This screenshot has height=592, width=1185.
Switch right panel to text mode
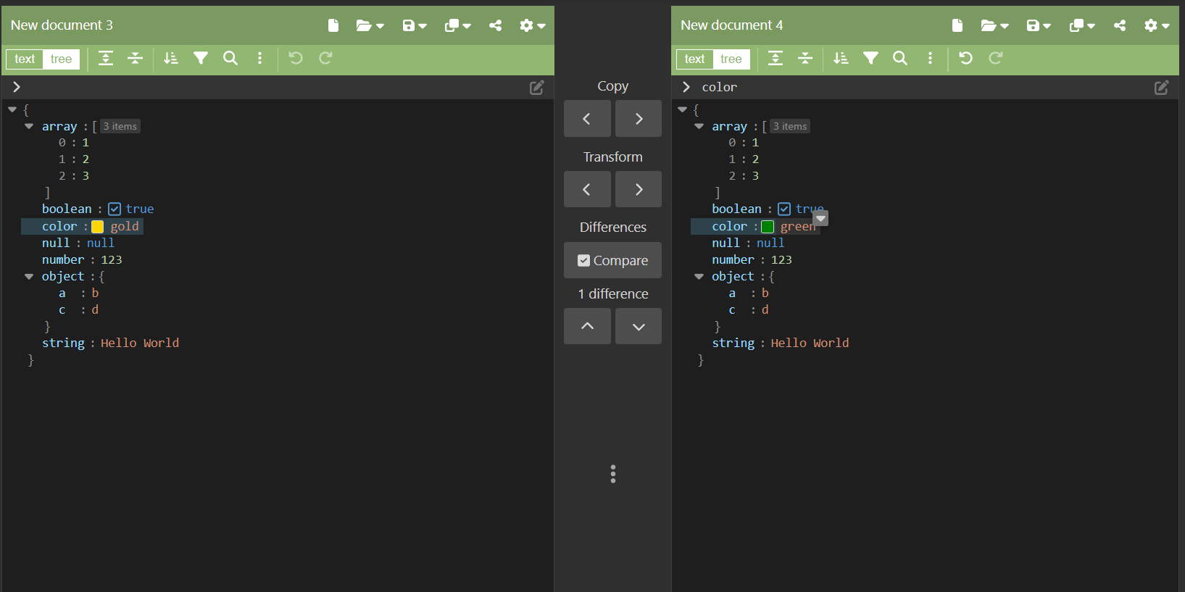(x=695, y=59)
